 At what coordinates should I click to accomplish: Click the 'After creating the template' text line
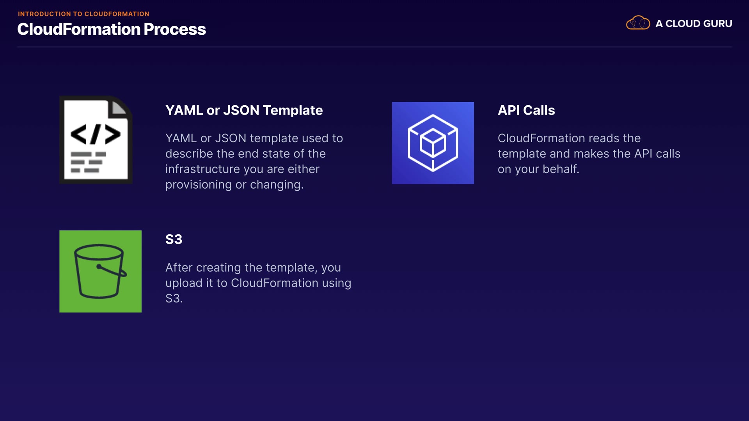pyautogui.click(x=253, y=267)
